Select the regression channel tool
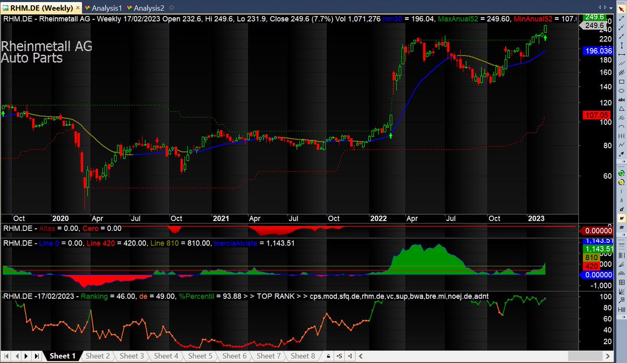Image resolution: width=627 pixels, height=363 pixels. click(622, 72)
